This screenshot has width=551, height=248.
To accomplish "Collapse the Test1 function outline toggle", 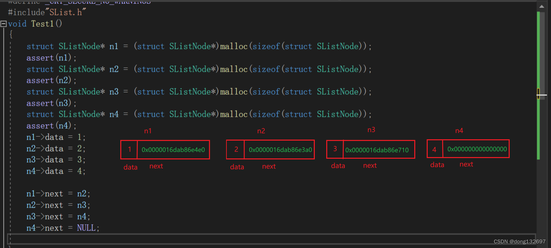I will (x=3, y=24).
